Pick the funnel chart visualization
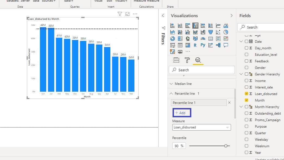Image resolution: width=284 pixels, height=160 pixels. coord(210,32)
